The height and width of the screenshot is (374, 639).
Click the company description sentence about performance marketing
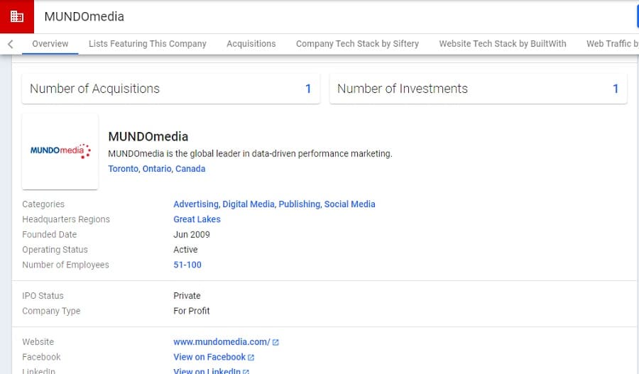coord(250,153)
